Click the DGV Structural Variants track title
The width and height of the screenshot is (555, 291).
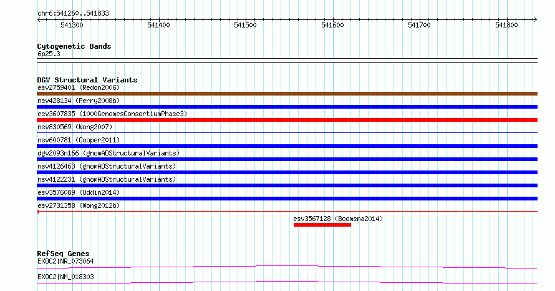pos(87,80)
